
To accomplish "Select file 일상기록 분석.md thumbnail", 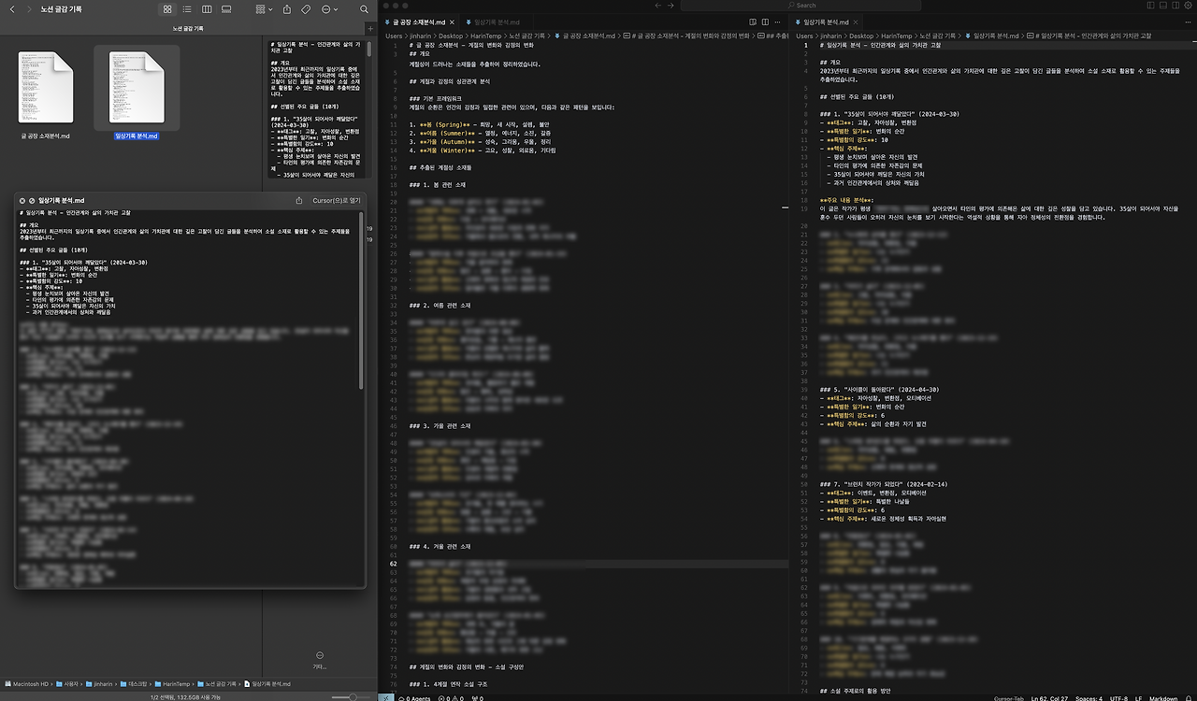I will [x=137, y=88].
